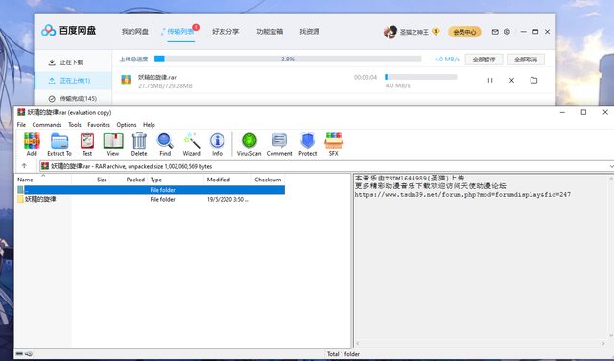Viewport: 614px width, 361px height.
Task: Click the 4.0 MB/s total speed text
Action: click(x=447, y=60)
